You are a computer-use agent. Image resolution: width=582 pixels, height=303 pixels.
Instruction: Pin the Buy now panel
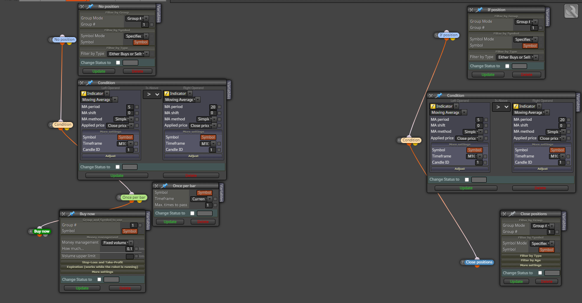point(71,214)
